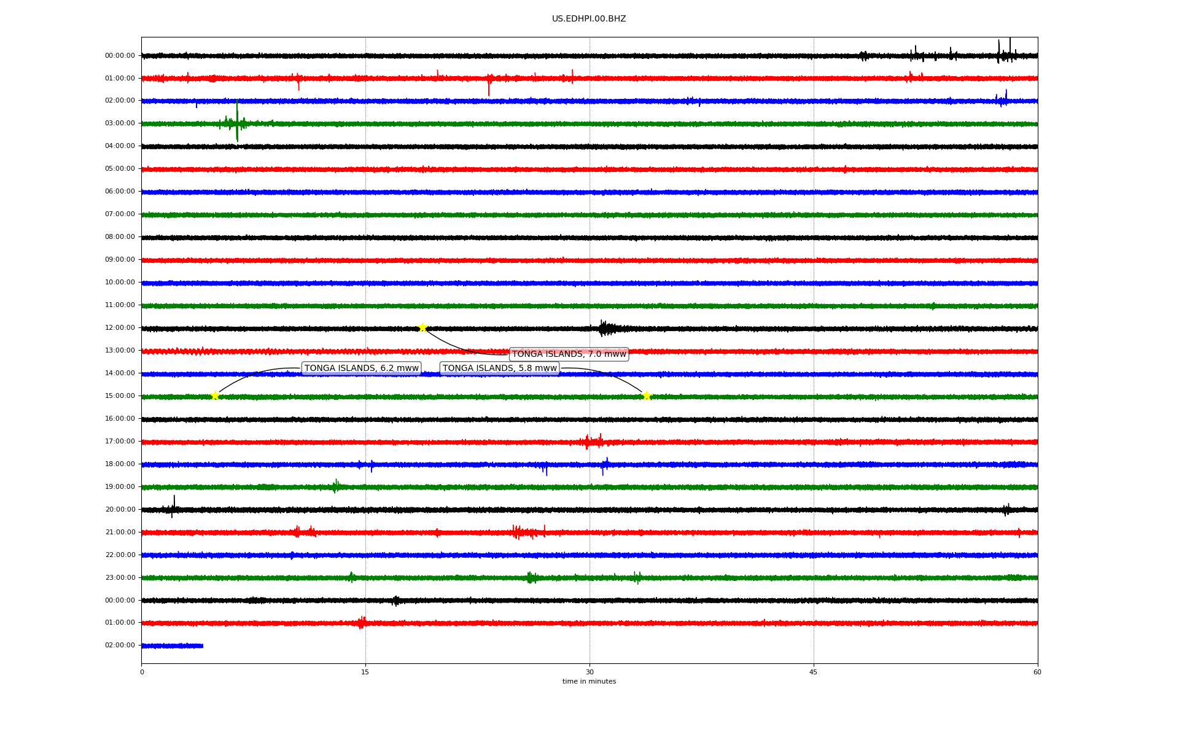Click the TONGA ISLANDS, 5.8 mww label
This screenshot has height=737, width=1179.
click(499, 368)
